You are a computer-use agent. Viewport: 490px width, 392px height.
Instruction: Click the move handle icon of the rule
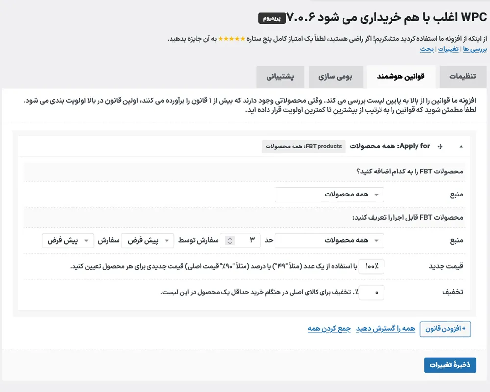click(x=440, y=147)
